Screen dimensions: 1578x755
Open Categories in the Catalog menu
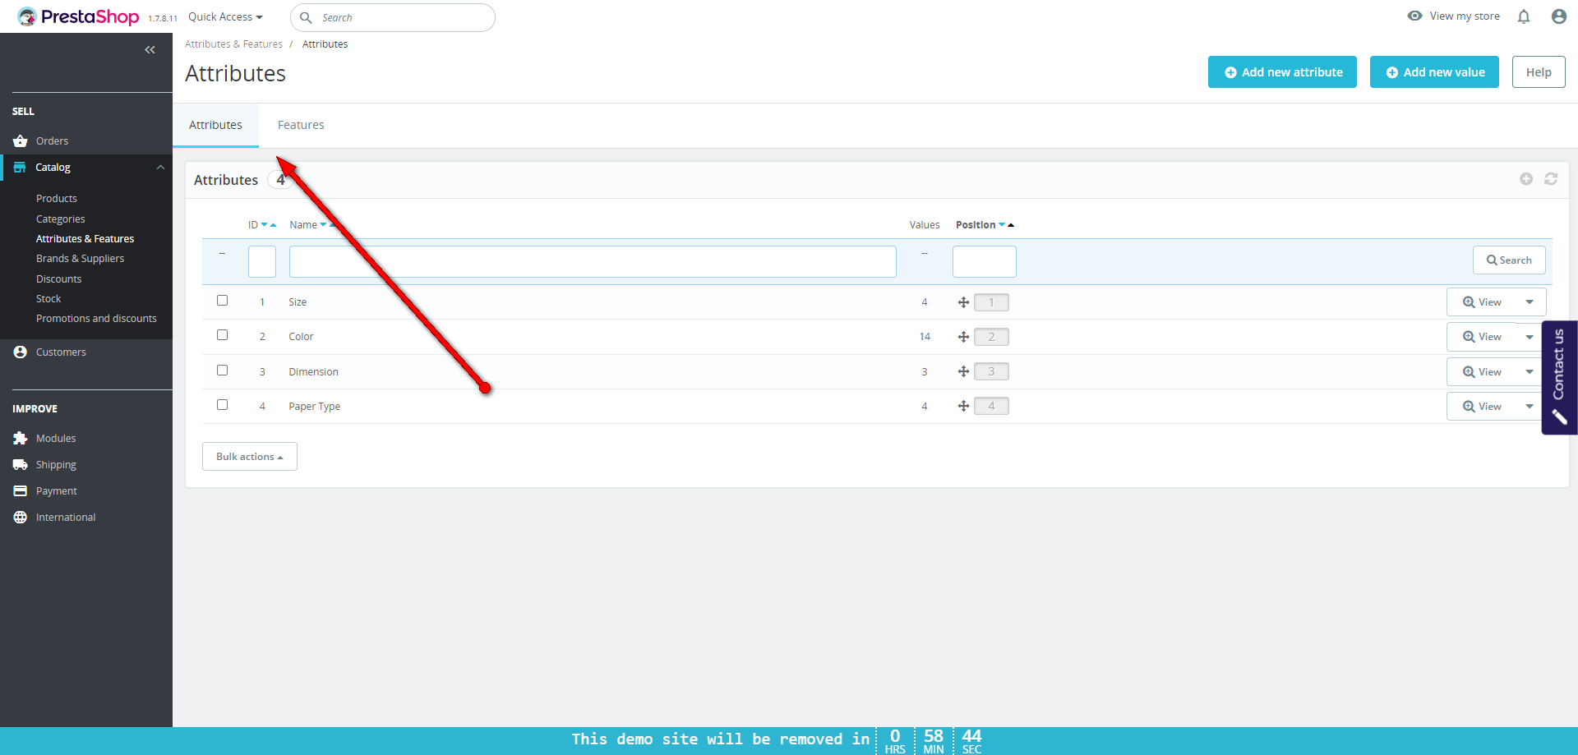[x=61, y=219]
